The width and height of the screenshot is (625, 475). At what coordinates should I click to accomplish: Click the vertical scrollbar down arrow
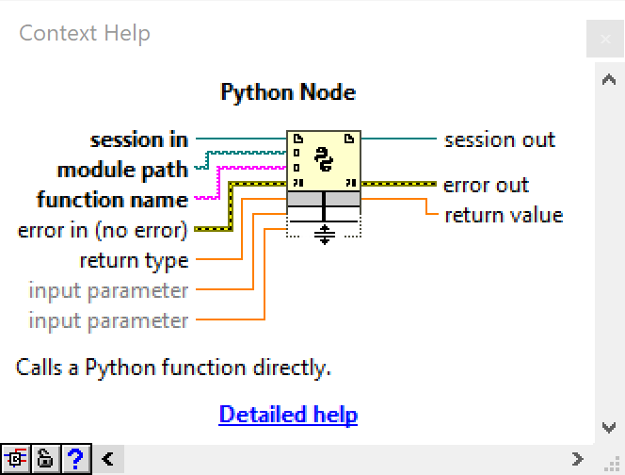click(x=609, y=428)
